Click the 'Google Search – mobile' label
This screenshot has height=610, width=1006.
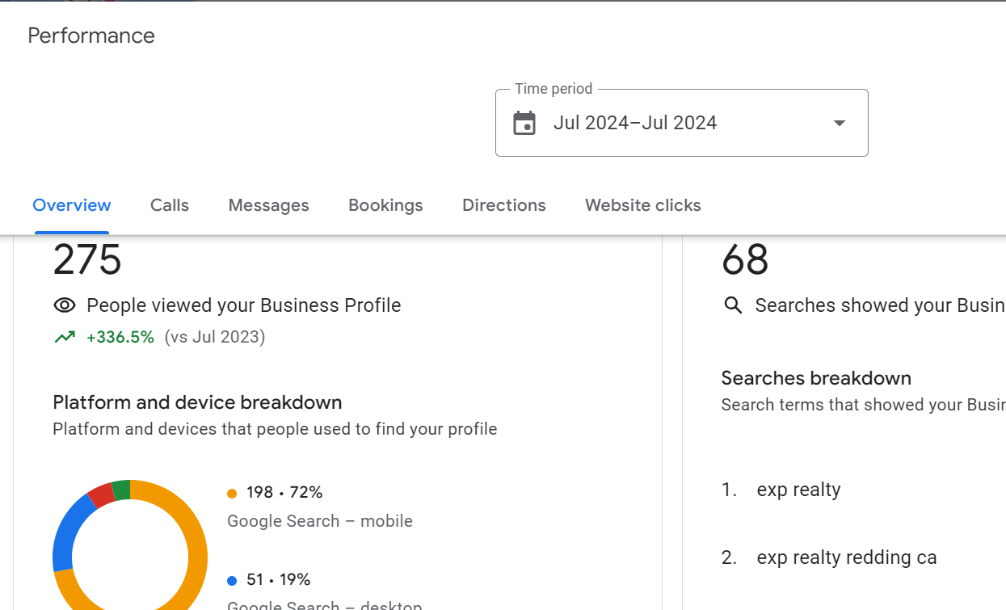[320, 521]
